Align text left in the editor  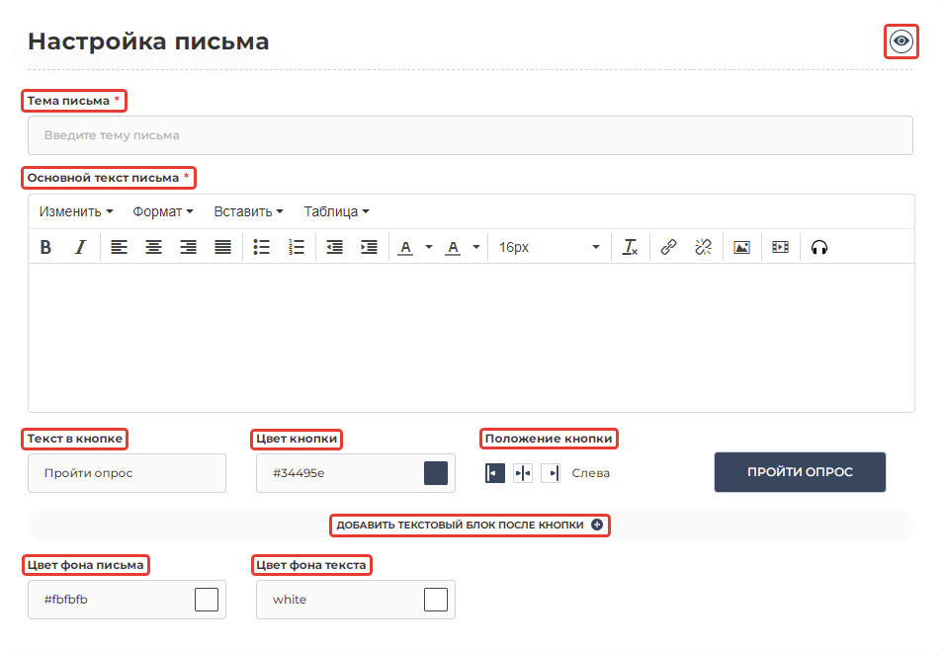[120, 247]
